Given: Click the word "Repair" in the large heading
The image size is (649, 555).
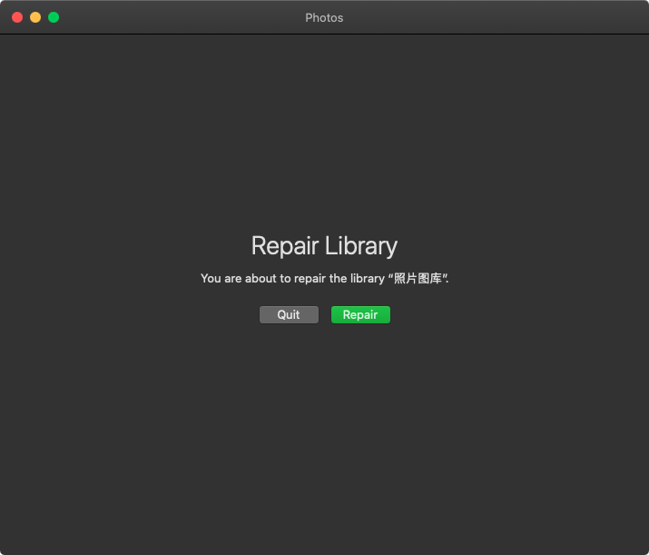Looking at the screenshot, I should point(283,246).
